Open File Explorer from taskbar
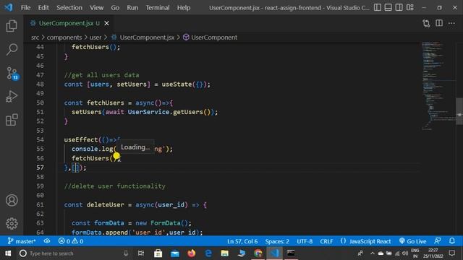This screenshot has width=463, height=260. pos(225,253)
